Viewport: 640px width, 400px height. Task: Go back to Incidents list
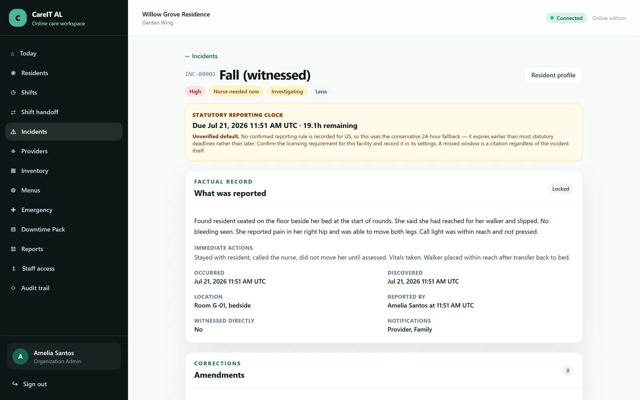click(201, 56)
